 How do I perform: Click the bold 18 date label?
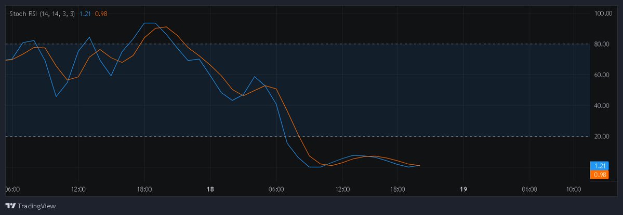[x=210, y=189]
